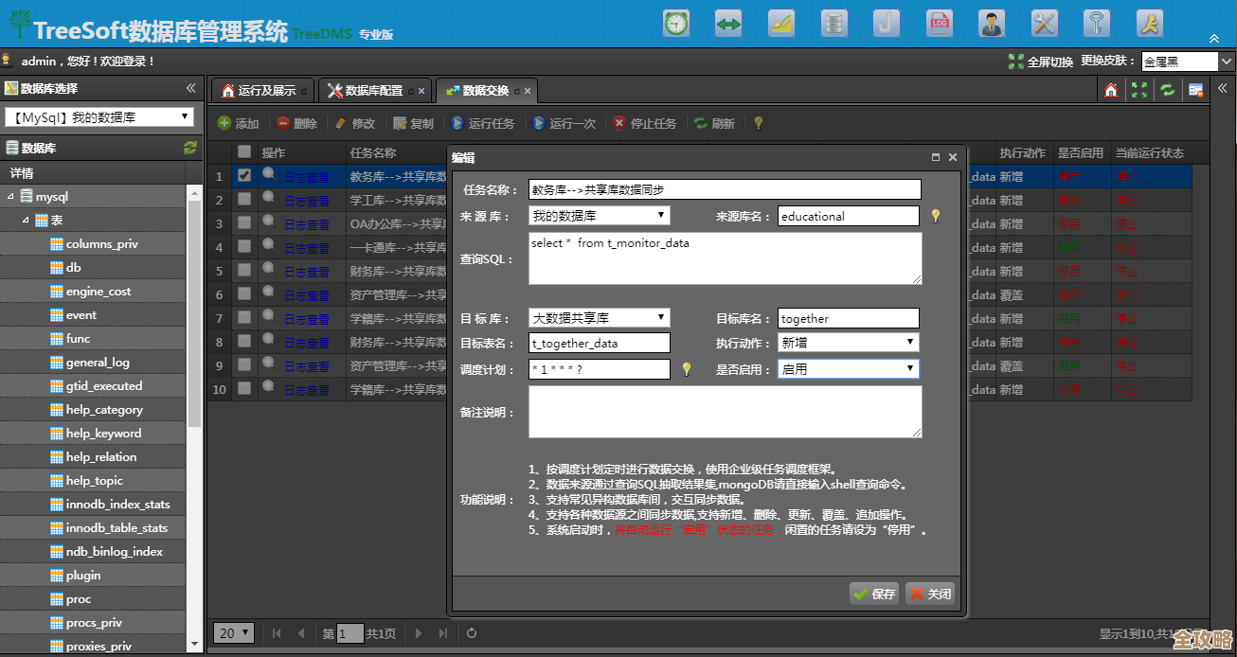Click the wrench tools icon in top toolbar

[x=1044, y=24]
